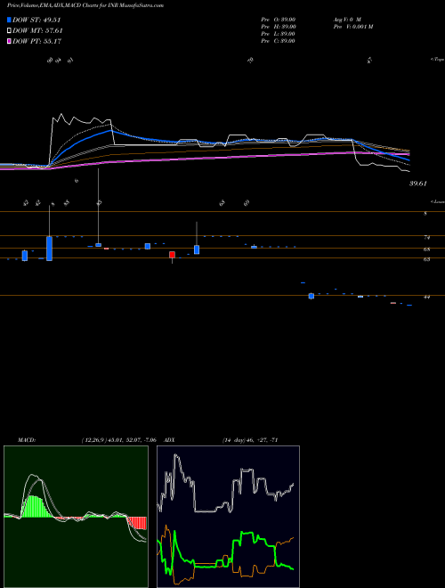Image resolution: width=445 pixels, height=588 pixels.
Task: Click the '<Tops' marker label
Action: coord(437,60)
